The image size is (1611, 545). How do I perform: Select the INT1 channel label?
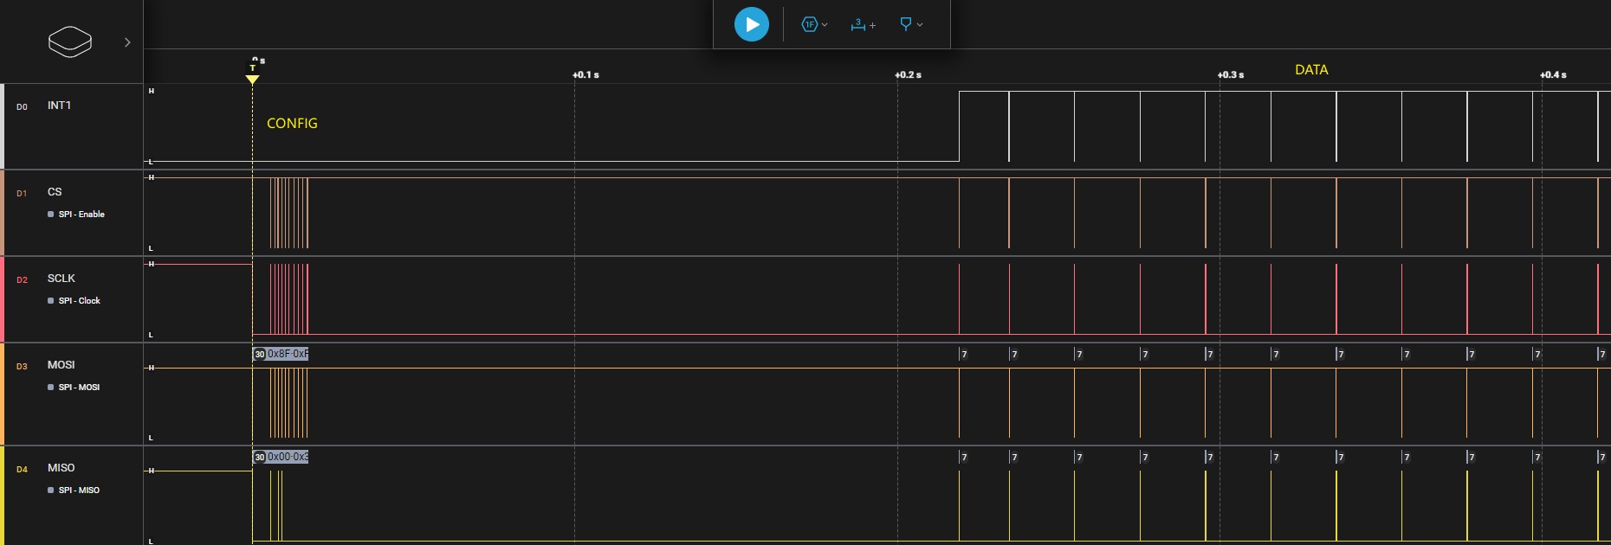tap(59, 106)
